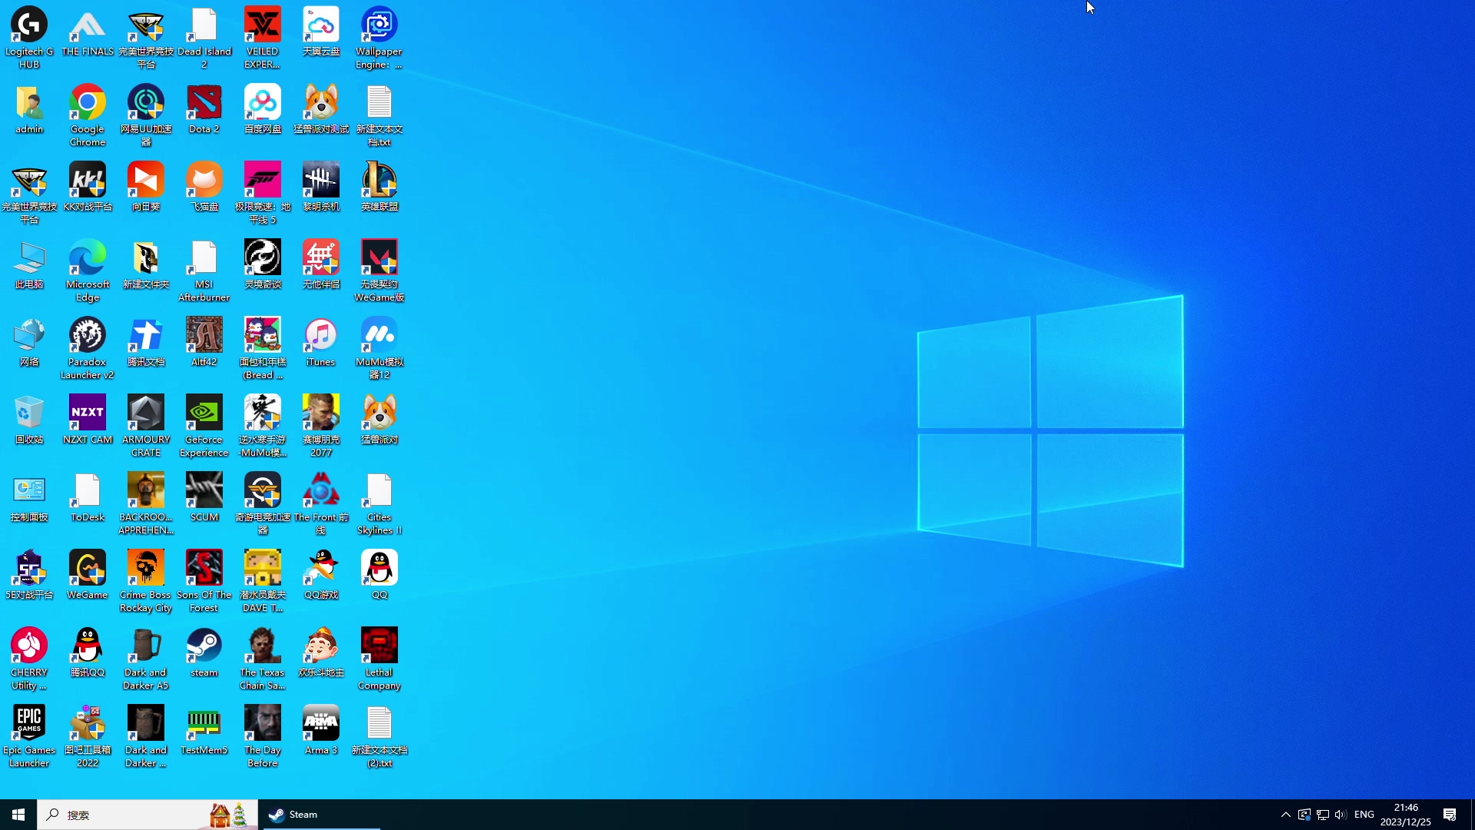This screenshot has width=1475, height=830.
Task: Open the Lethal Company icon
Action: point(380,658)
